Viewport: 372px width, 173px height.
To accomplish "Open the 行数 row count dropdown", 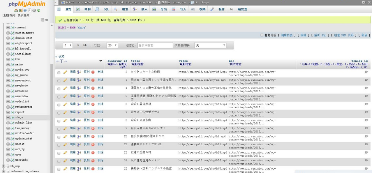I will coord(112,45).
